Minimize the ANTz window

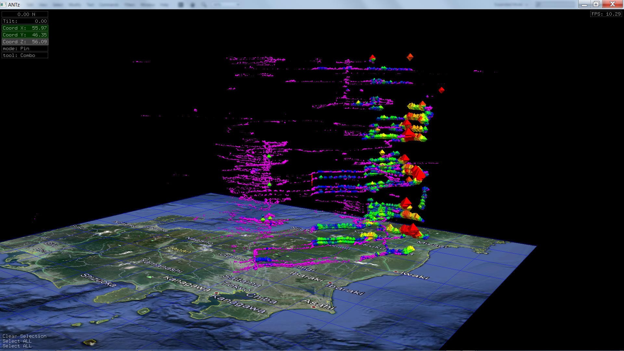point(584,4)
